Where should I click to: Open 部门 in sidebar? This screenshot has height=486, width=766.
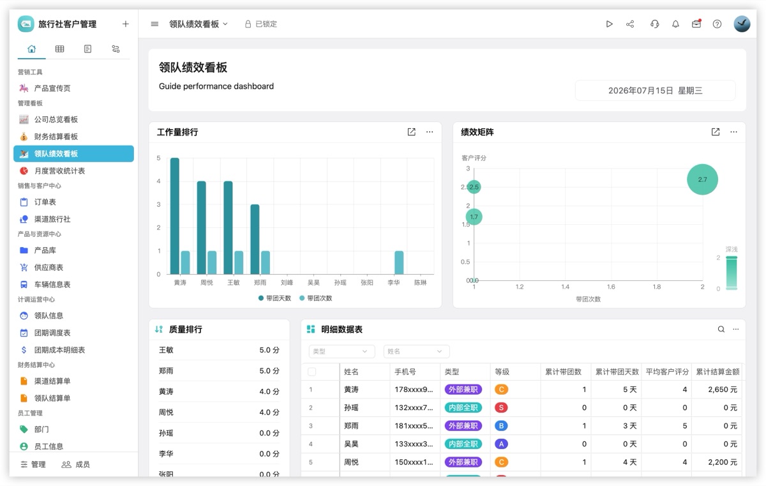(73, 429)
